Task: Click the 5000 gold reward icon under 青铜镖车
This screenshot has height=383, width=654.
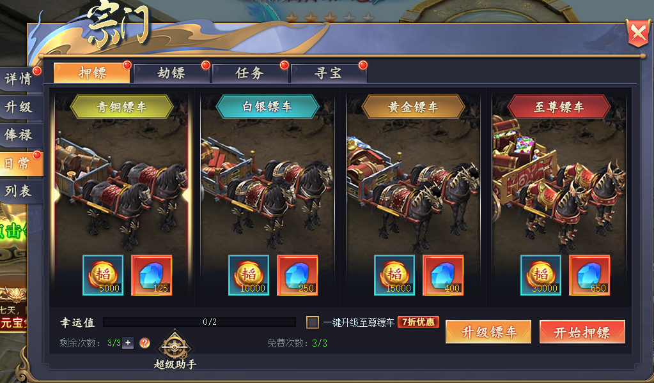Action: click(x=103, y=275)
